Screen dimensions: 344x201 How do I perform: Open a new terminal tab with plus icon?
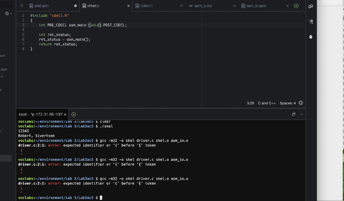74,114
